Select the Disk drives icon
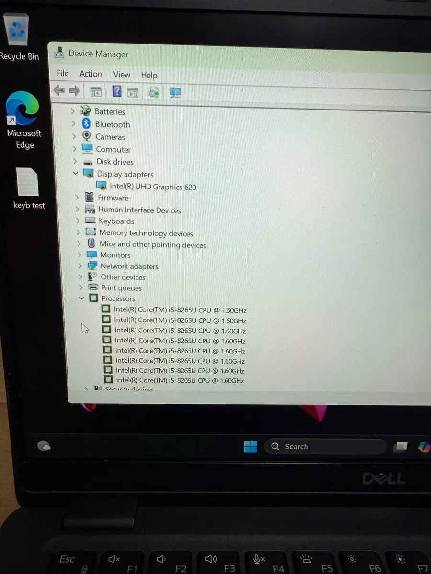This screenshot has width=431, height=574. point(88,162)
